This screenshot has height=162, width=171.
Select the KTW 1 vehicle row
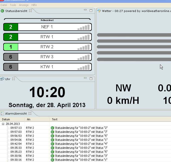click(x=47, y=67)
